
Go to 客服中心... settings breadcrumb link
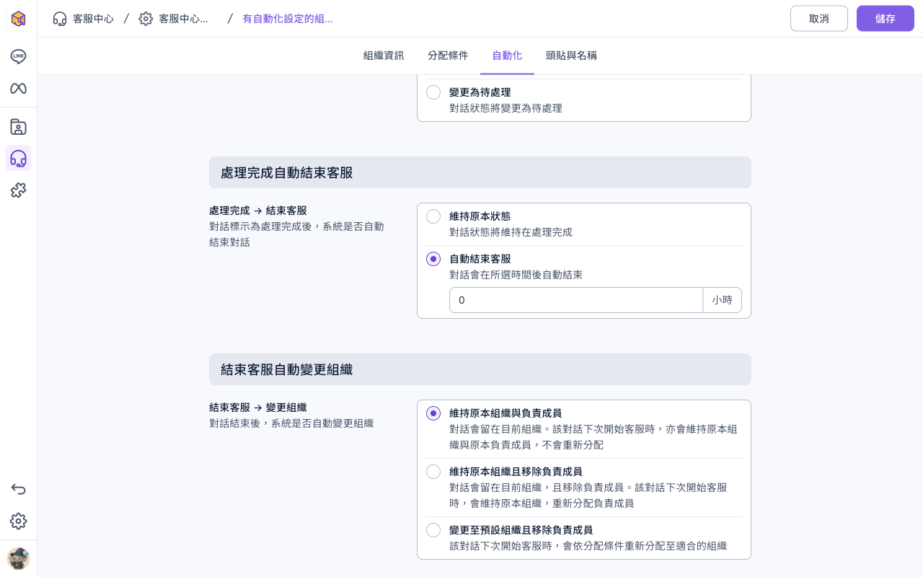(x=183, y=19)
